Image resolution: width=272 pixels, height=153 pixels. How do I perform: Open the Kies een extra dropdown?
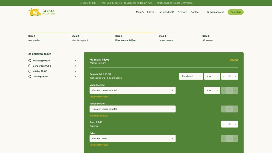click(132, 138)
